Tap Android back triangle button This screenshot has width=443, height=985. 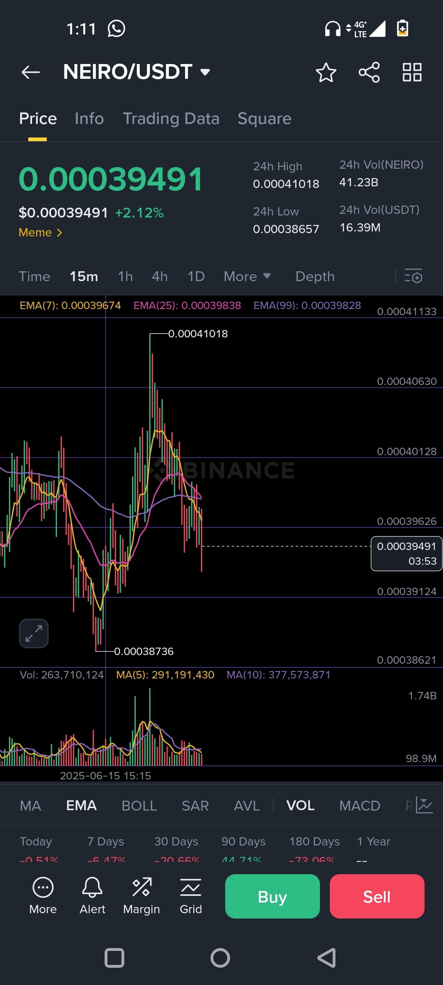pos(327,958)
